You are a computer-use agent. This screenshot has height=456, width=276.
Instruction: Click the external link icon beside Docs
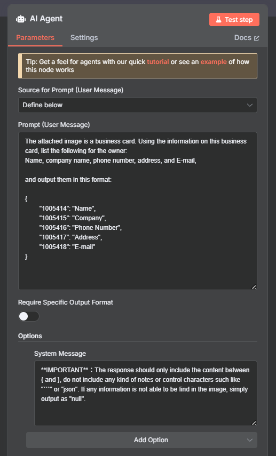coord(256,38)
